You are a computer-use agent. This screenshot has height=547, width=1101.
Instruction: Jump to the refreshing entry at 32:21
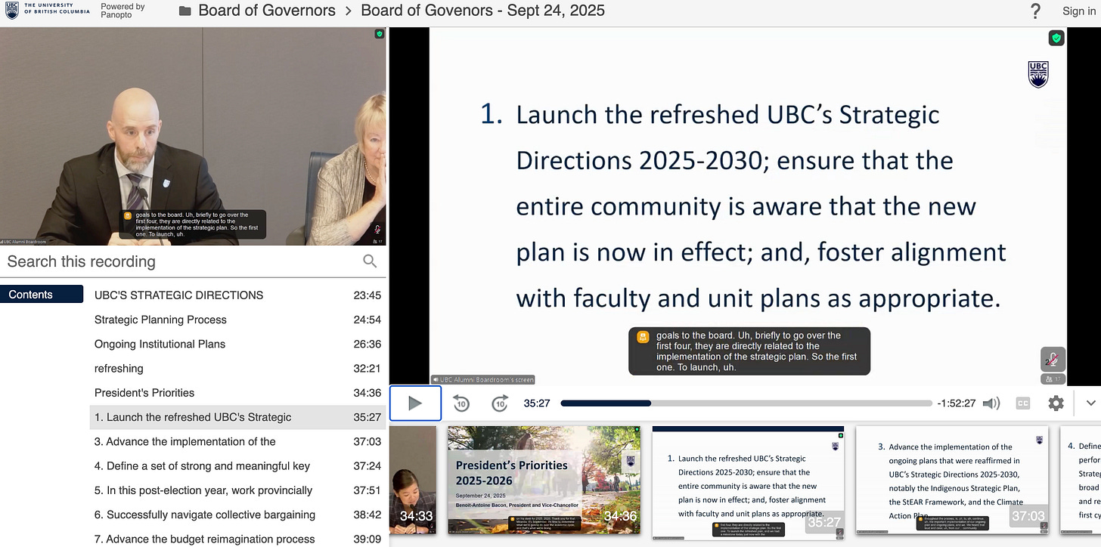coord(237,369)
